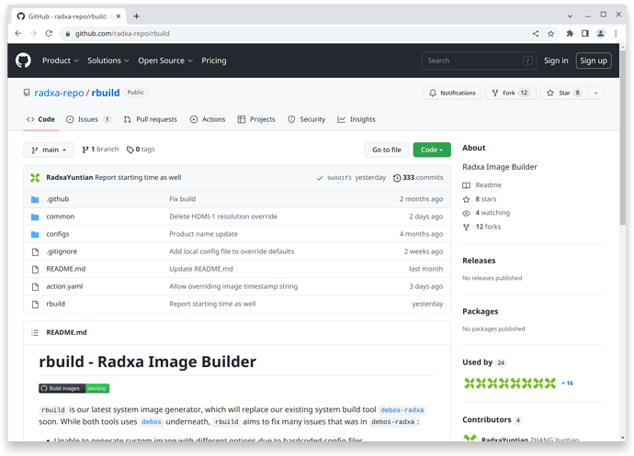Open the Insights tab
Image resolution: width=634 pixels, height=456 pixels.
(x=357, y=119)
